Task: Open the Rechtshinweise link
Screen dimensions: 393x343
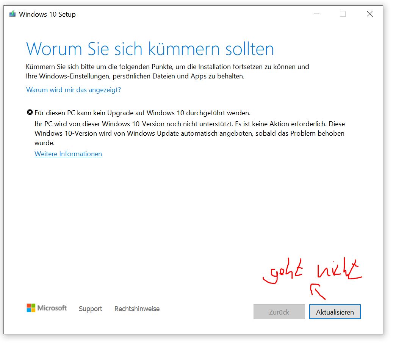Action: [x=137, y=309]
